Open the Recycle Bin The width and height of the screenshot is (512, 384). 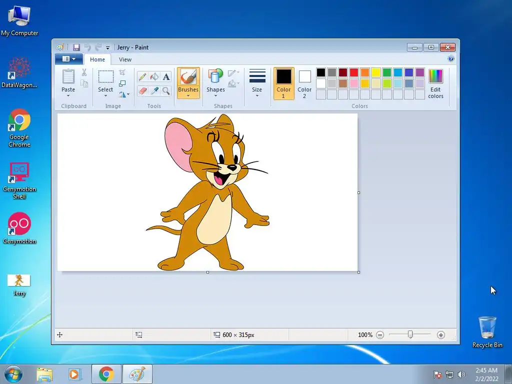(x=487, y=332)
